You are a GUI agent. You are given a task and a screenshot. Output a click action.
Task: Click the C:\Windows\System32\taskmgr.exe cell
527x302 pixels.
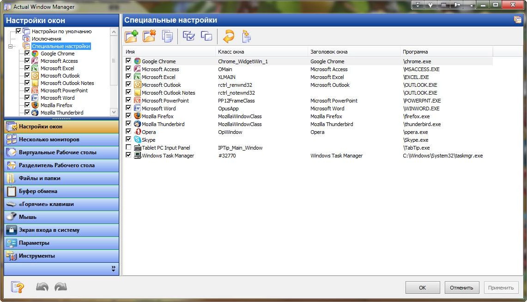tap(442, 156)
